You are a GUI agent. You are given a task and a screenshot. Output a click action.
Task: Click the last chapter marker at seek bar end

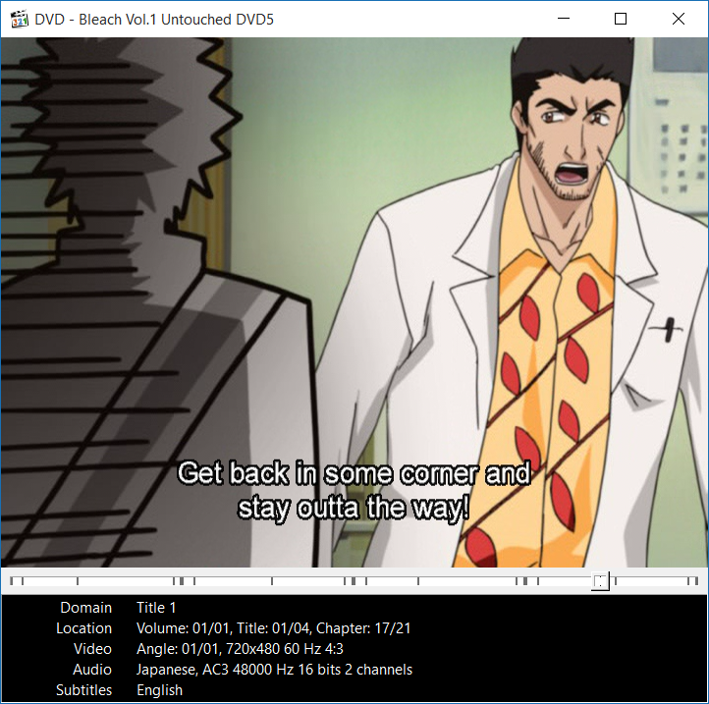tap(697, 582)
